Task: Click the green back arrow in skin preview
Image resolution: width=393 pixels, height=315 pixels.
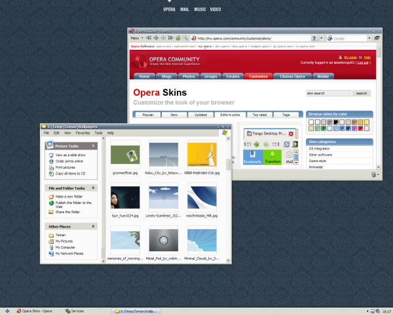Action: [256, 144]
